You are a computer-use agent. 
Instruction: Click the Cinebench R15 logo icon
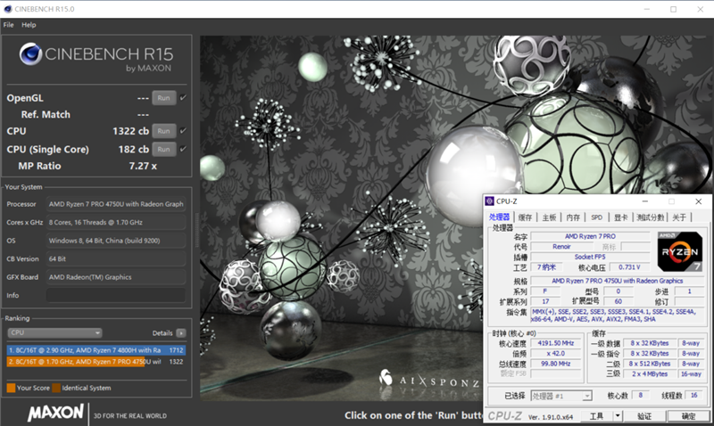click(30, 54)
